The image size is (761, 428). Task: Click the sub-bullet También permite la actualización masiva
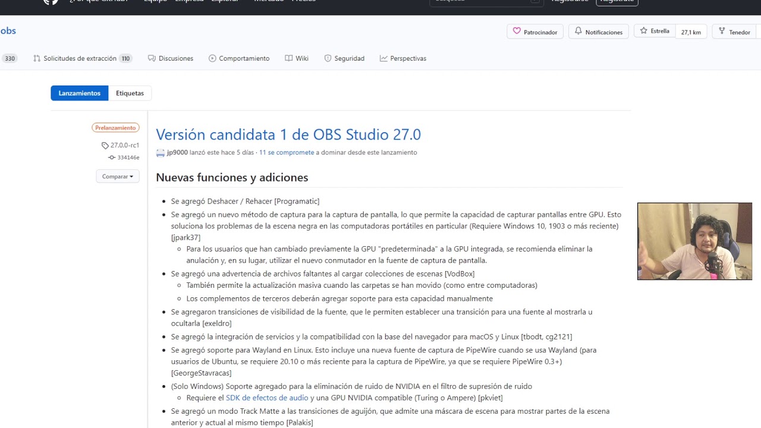(x=361, y=285)
